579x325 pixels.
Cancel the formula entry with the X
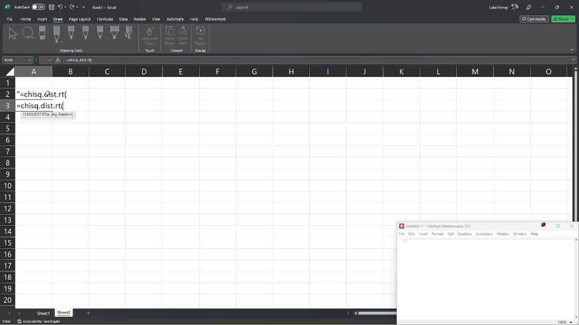click(x=43, y=60)
